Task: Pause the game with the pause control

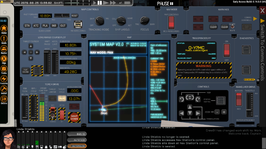Action: pyautogui.click(x=100, y=3)
